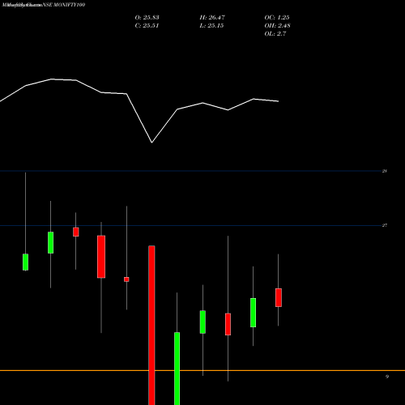The width and height of the screenshot is (405, 405).
Task: Click the latest red candlestick at chart end
Action: click(x=279, y=297)
